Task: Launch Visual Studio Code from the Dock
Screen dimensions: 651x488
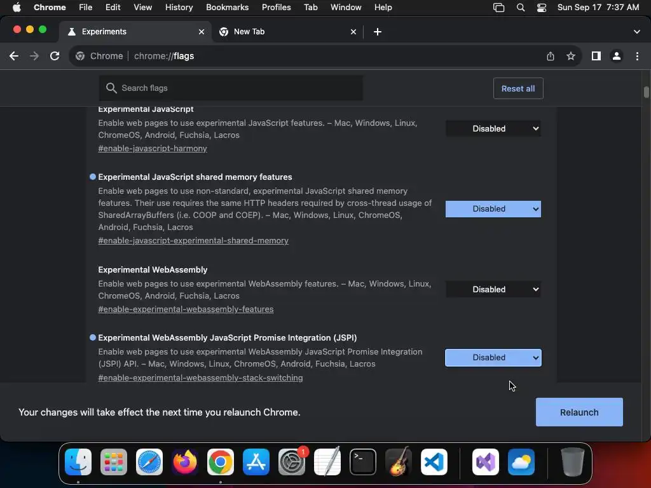Action: click(x=434, y=462)
